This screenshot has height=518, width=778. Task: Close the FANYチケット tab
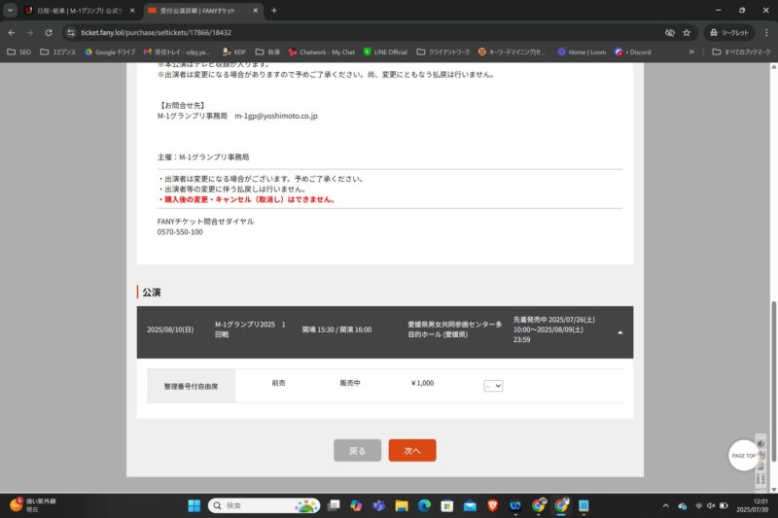pyautogui.click(x=255, y=11)
